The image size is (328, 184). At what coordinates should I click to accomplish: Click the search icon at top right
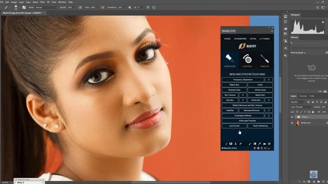(318, 7)
